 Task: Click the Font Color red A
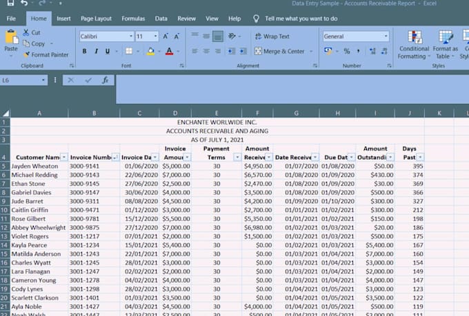pos(169,52)
